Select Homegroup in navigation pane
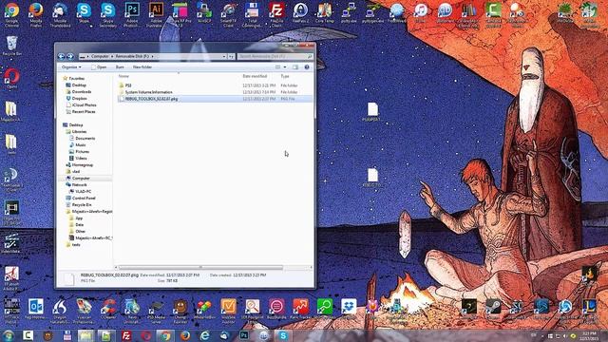Image resolution: width=608 pixels, height=342 pixels. tap(83, 165)
